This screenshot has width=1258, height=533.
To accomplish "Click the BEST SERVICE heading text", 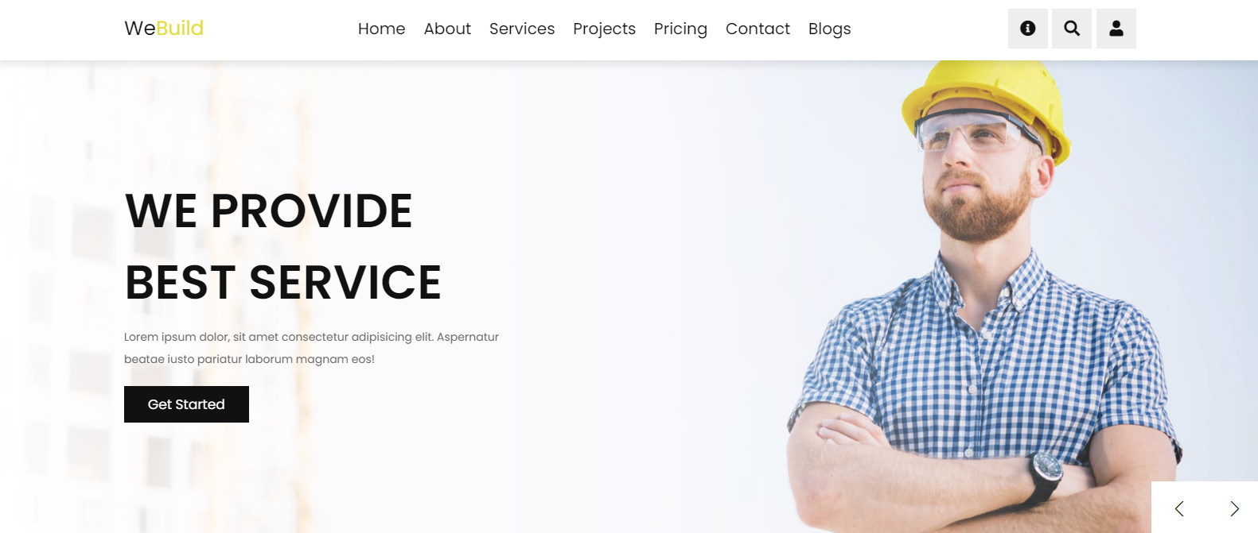I will [282, 283].
